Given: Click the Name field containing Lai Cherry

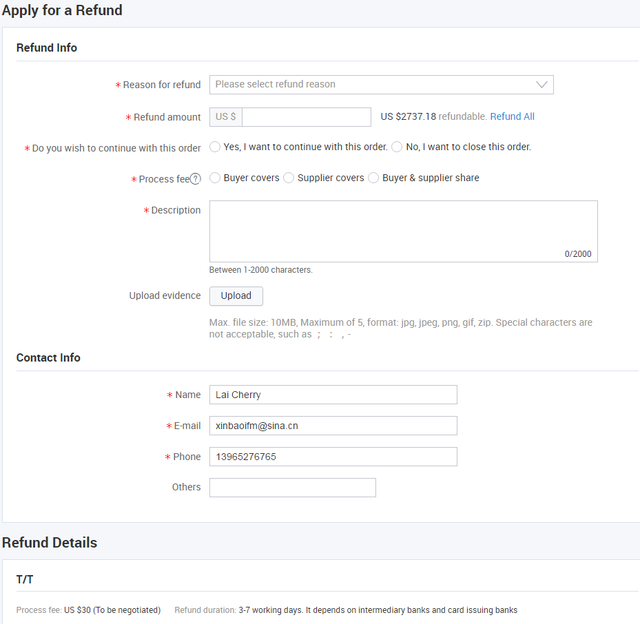Looking at the screenshot, I should (333, 395).
